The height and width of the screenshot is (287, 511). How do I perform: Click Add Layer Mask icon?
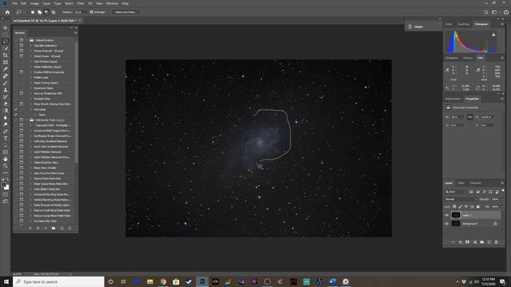click(x=467, y=242)
